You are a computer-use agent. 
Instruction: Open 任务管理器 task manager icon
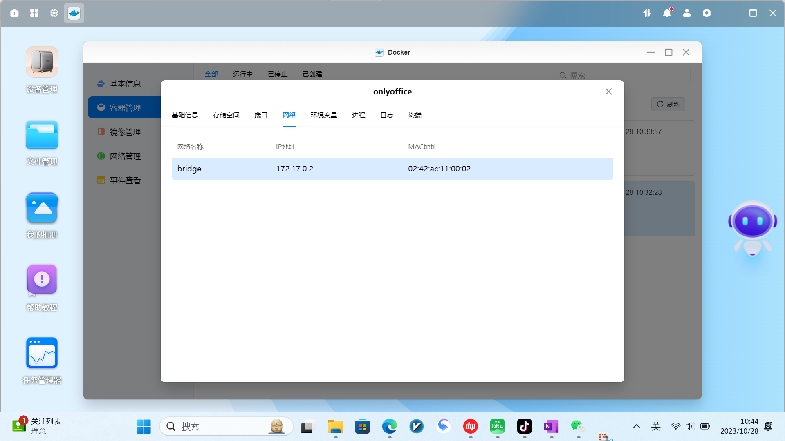point(42,353)
